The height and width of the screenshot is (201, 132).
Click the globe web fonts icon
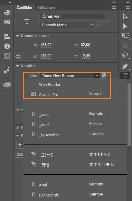[104, 75]
